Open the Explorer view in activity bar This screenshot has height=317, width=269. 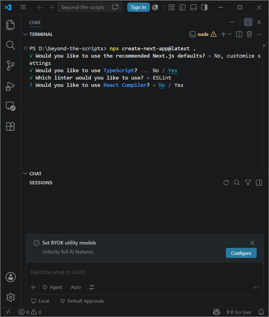click(x=10, y=25)
